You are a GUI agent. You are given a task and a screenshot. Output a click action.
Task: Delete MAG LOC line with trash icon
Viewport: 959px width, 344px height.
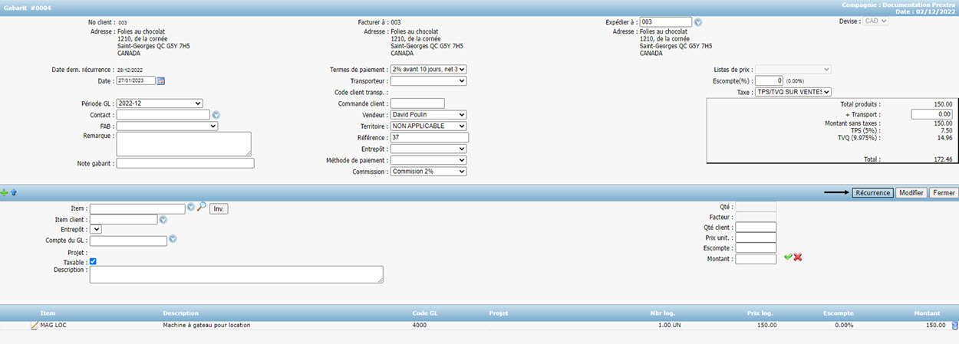tap(954, 326)
